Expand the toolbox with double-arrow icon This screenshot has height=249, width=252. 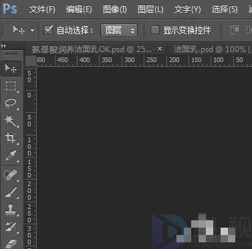click(3, 46)
